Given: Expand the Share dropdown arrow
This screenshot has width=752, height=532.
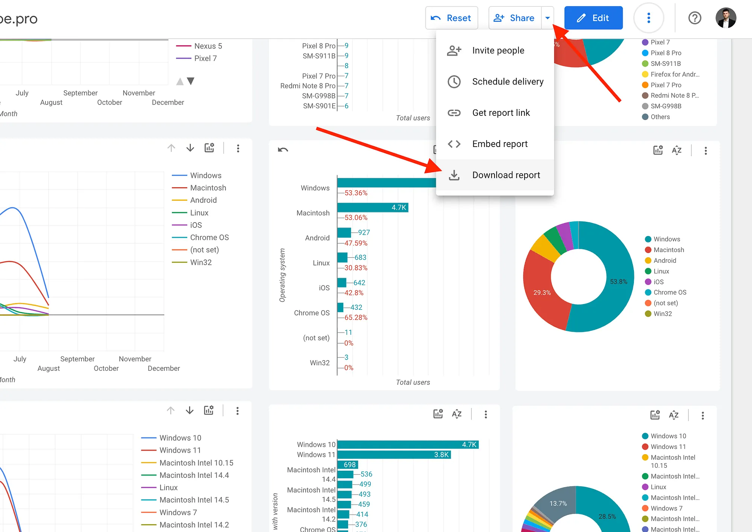Looking at the screenshot, I should (547, 18).
